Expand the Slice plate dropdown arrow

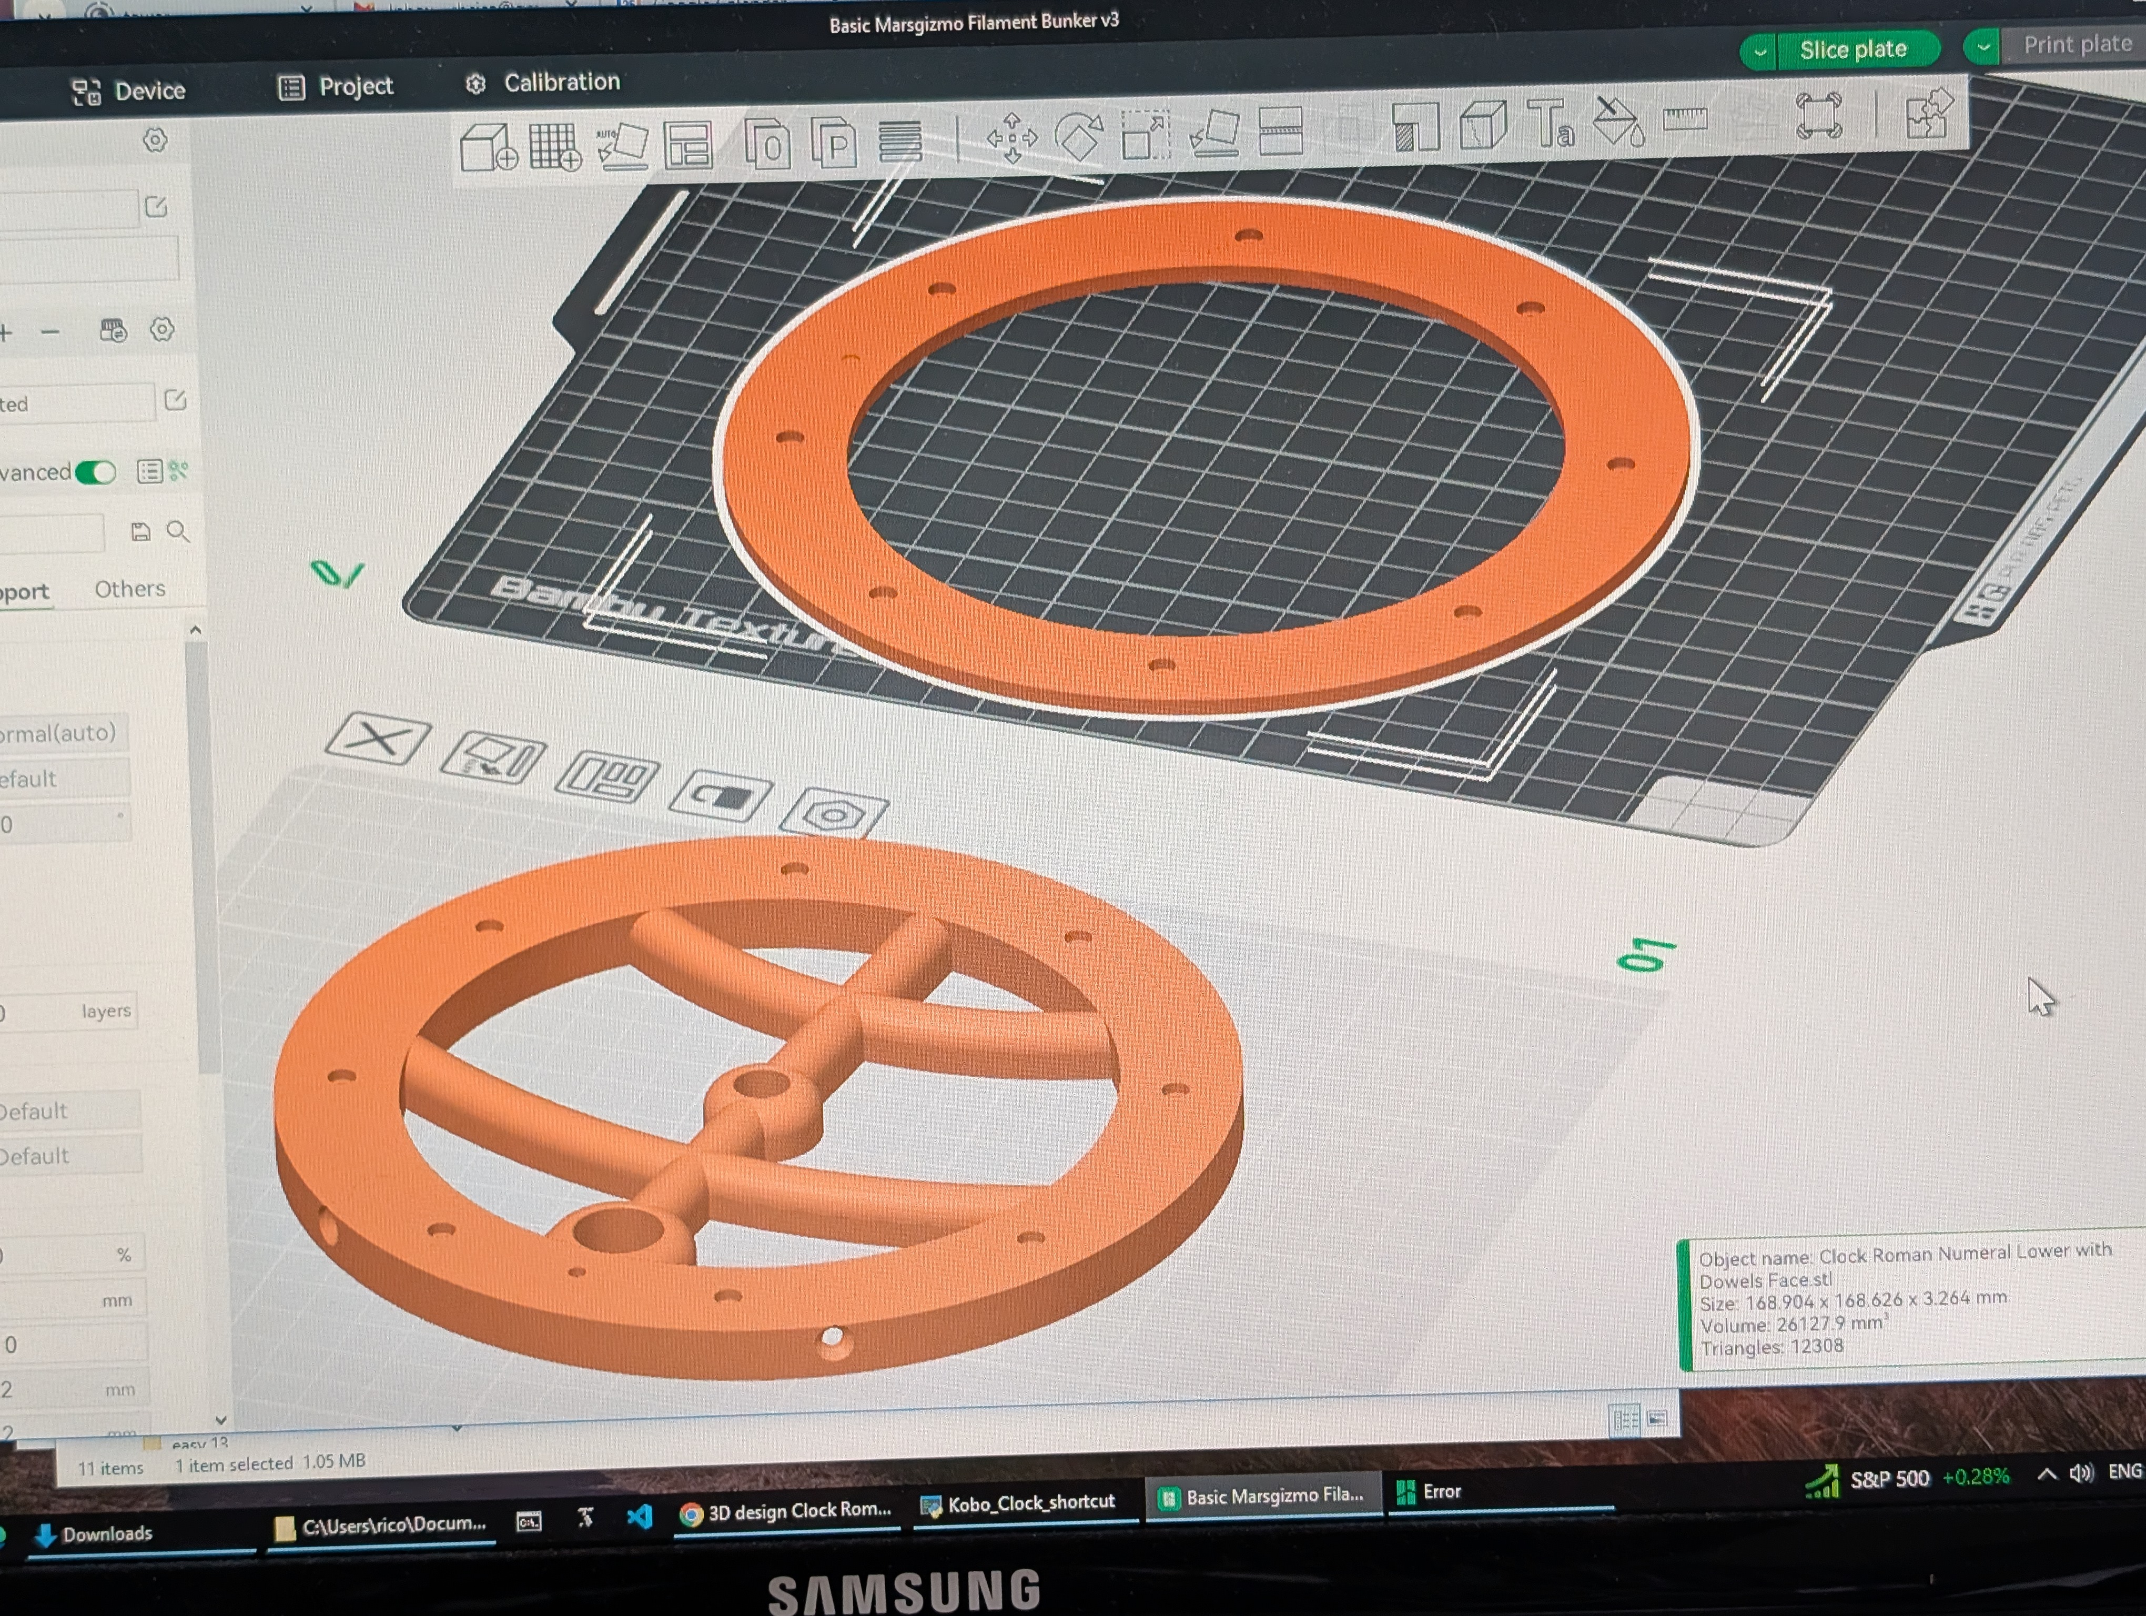pos(1759,52)
